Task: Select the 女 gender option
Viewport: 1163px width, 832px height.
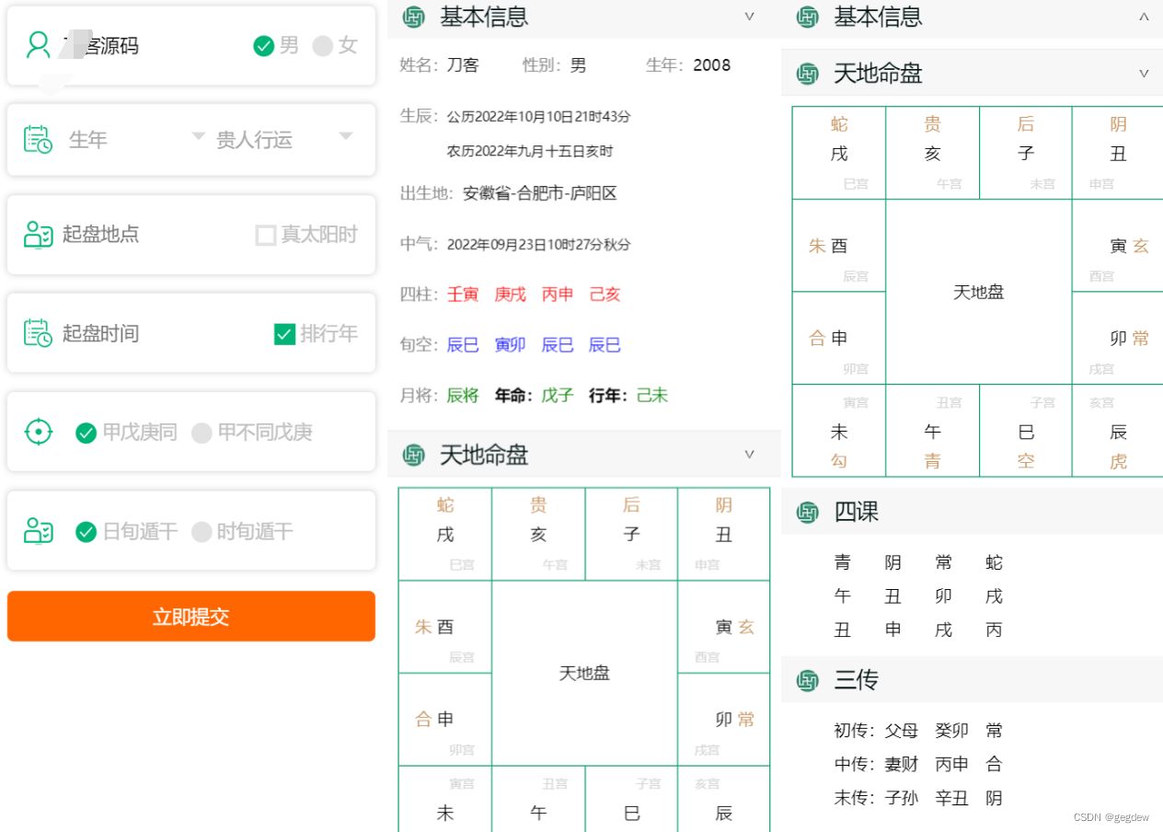Action: 324,44
